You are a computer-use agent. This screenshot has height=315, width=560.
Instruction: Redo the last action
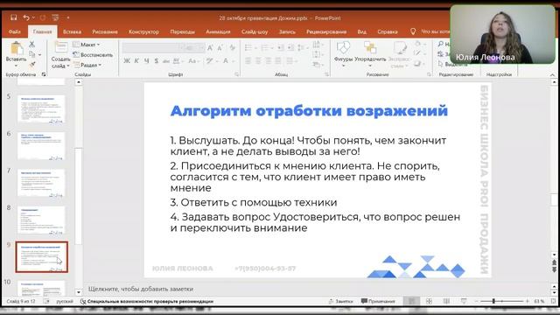pyautogui.click(x=43, y=17)
